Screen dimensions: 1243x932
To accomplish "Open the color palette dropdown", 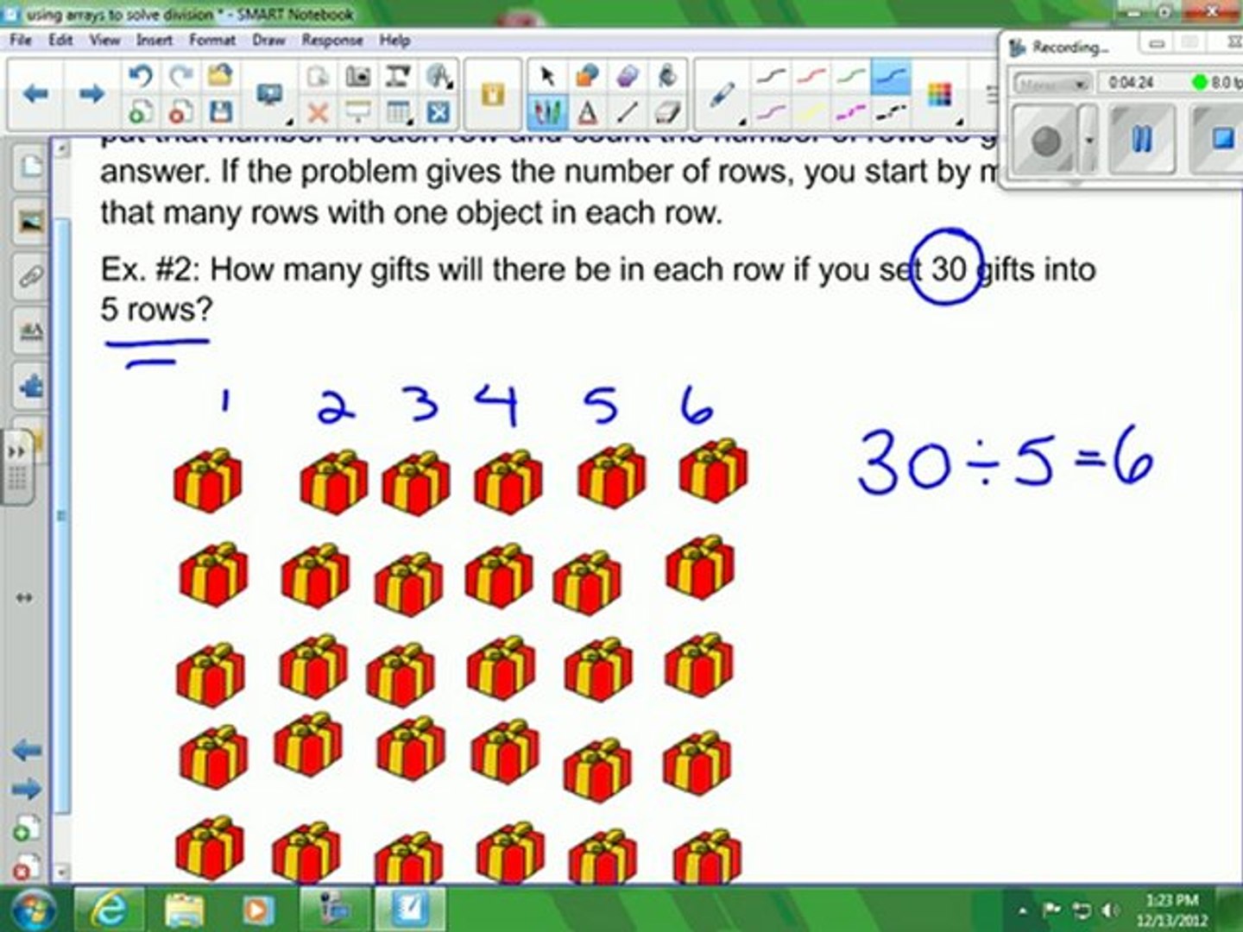I will pos(940,95).
